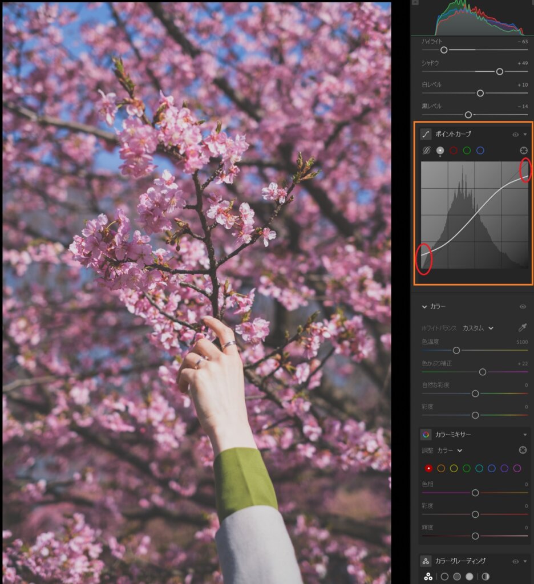This screenshot has width=534, height=584.
Task: Collapse the カラー section chevron
Action: point(424,307)
